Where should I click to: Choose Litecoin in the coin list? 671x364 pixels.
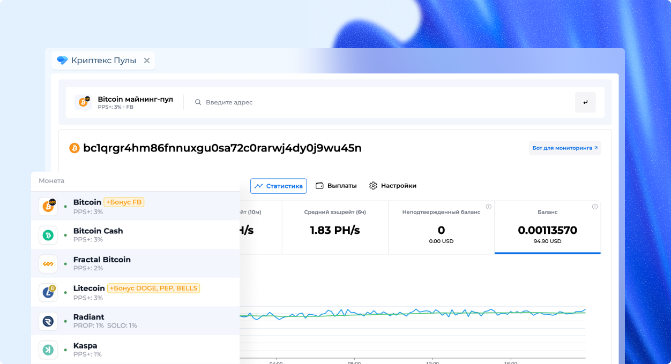tap(135, 292)
